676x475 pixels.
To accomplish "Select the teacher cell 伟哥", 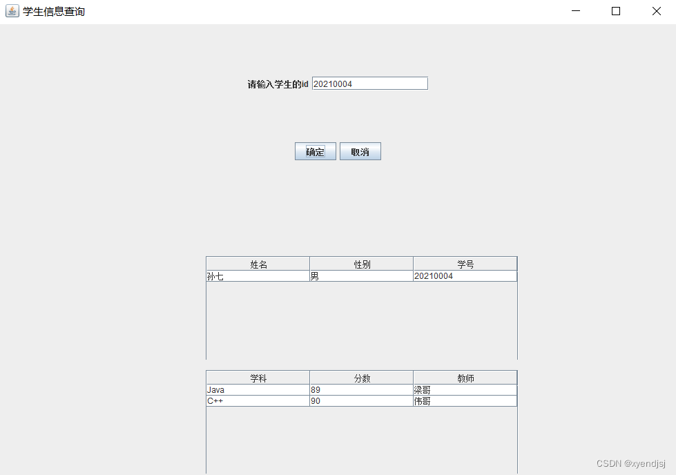I will point(465,401).
